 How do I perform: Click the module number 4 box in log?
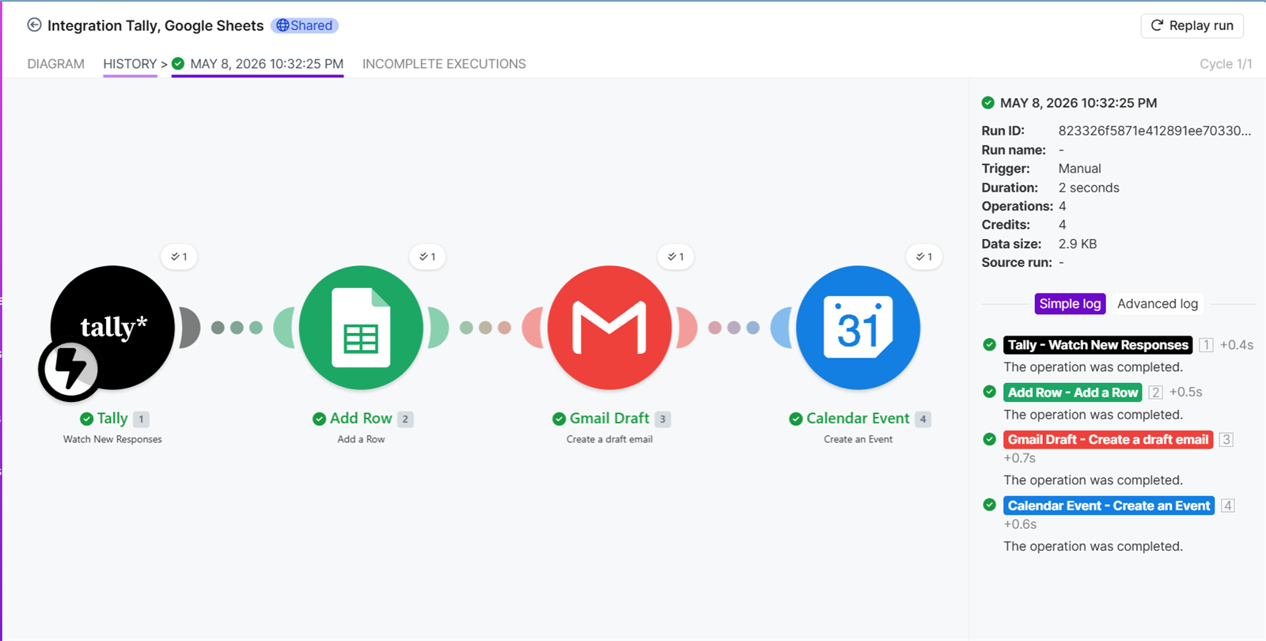1228,506
